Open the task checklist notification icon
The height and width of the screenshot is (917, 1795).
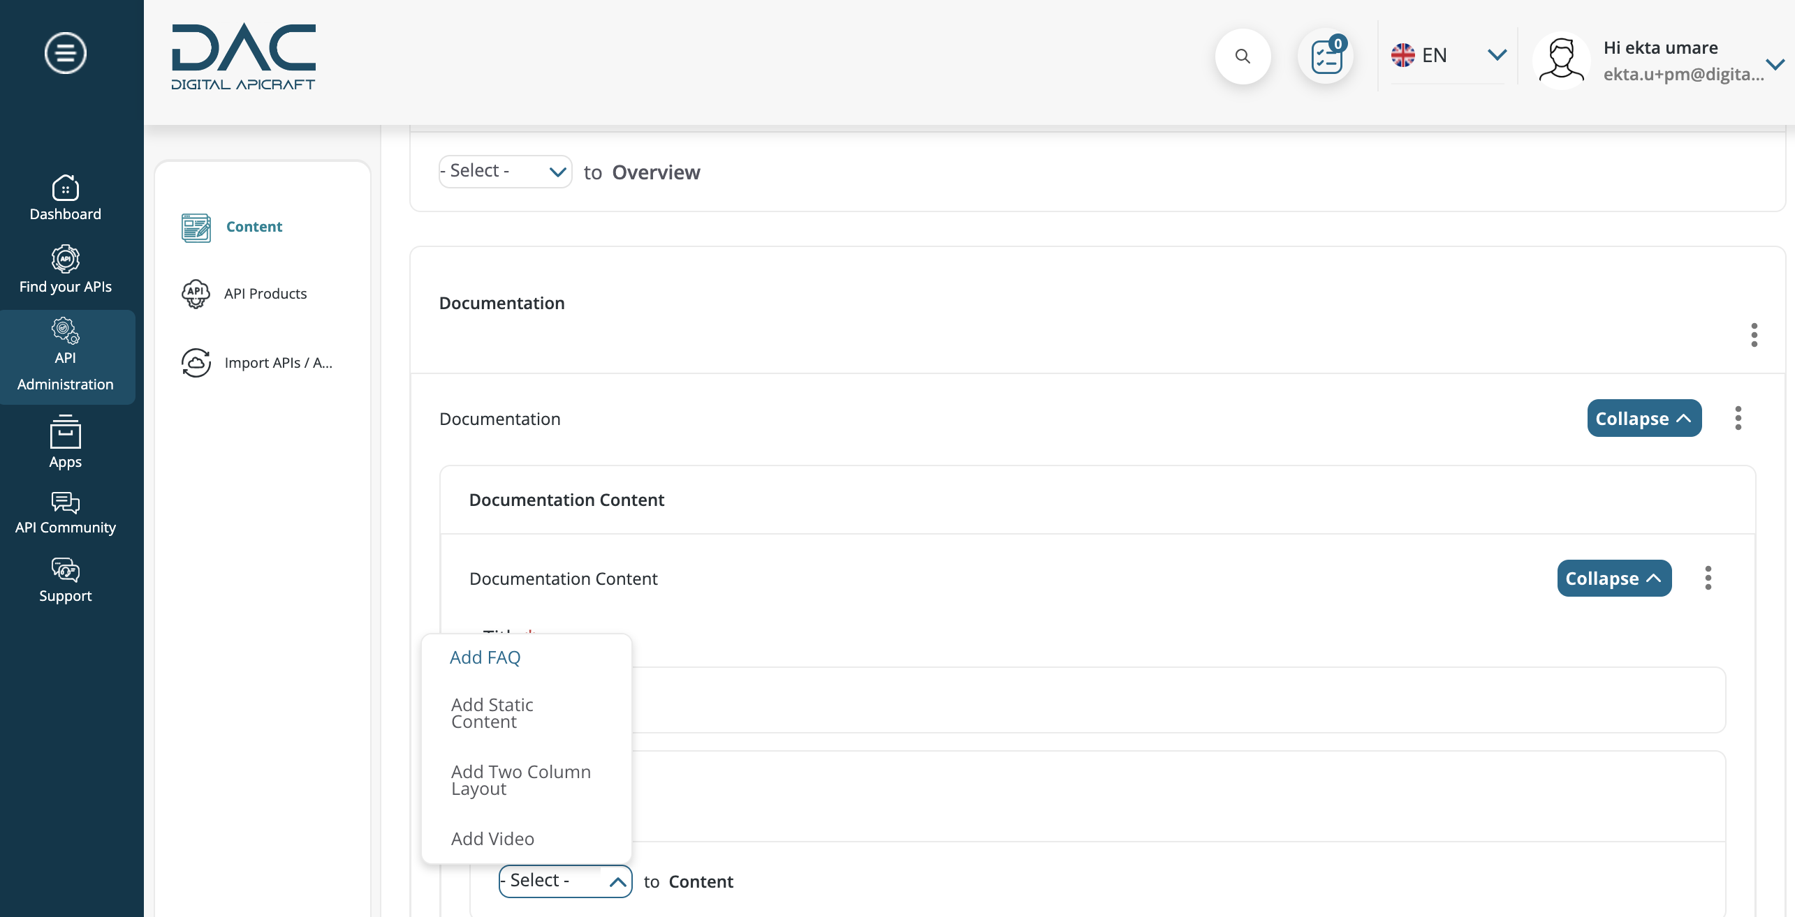click(1326, 56)
